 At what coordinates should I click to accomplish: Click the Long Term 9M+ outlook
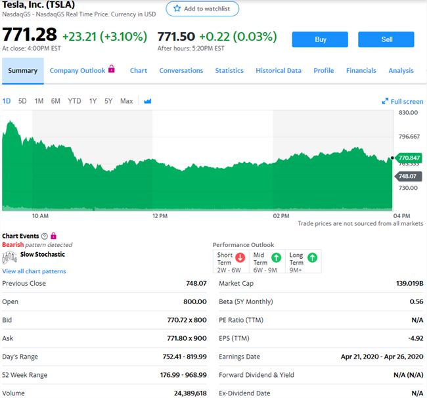coord(303,262)
